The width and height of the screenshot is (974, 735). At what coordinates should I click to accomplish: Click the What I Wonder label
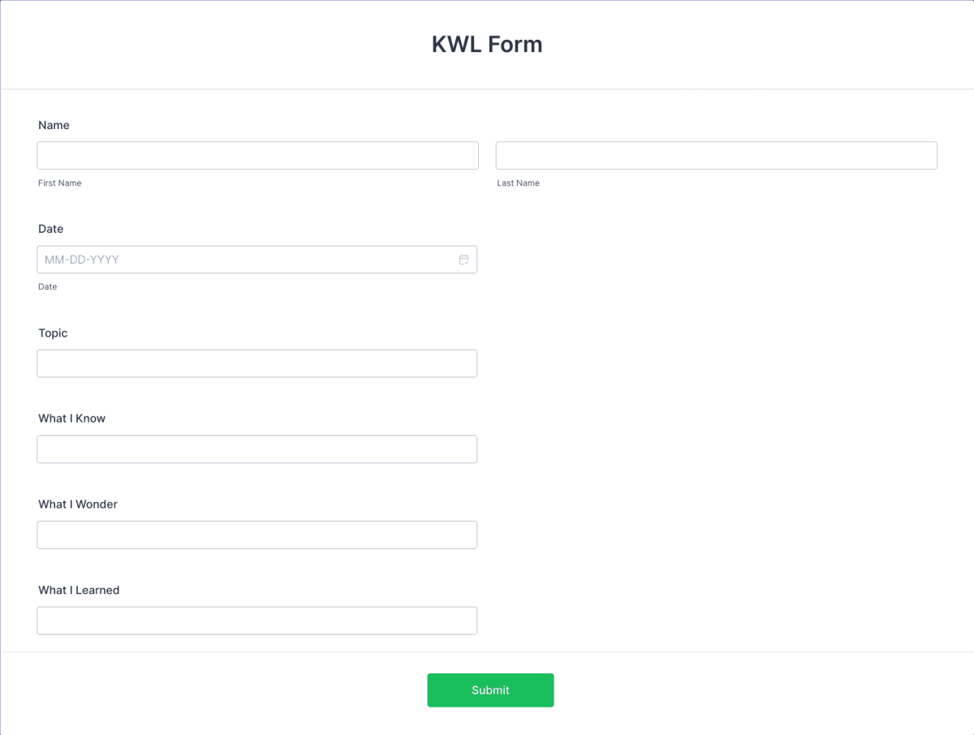point(78,504)
